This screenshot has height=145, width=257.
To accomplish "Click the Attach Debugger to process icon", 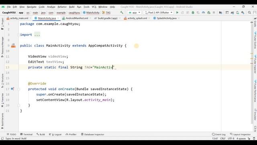I will [209, 12].
